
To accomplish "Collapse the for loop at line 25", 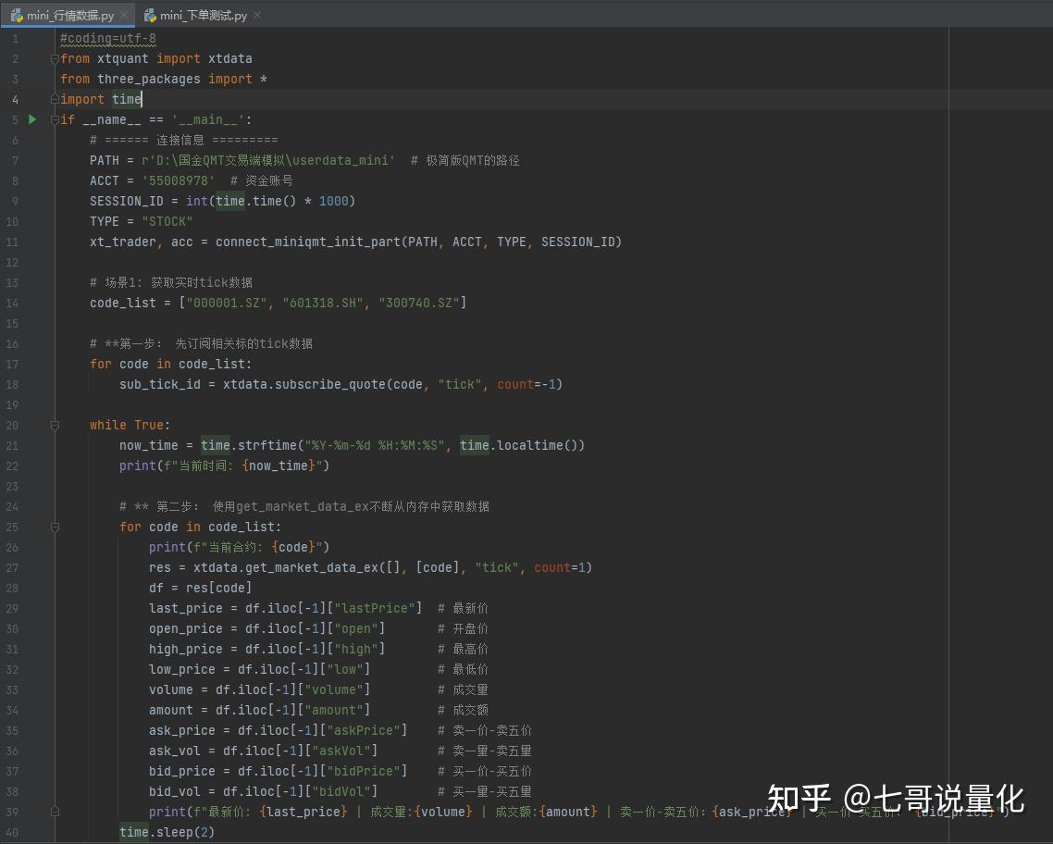I will (56, 527).
